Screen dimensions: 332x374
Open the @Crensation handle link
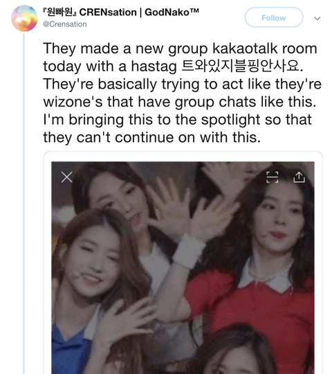pos(64,24)
